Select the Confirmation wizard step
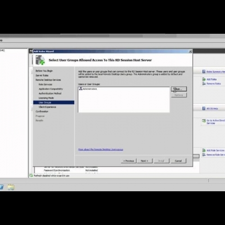Viewport: 225px width, 225px height. (42, 112)
